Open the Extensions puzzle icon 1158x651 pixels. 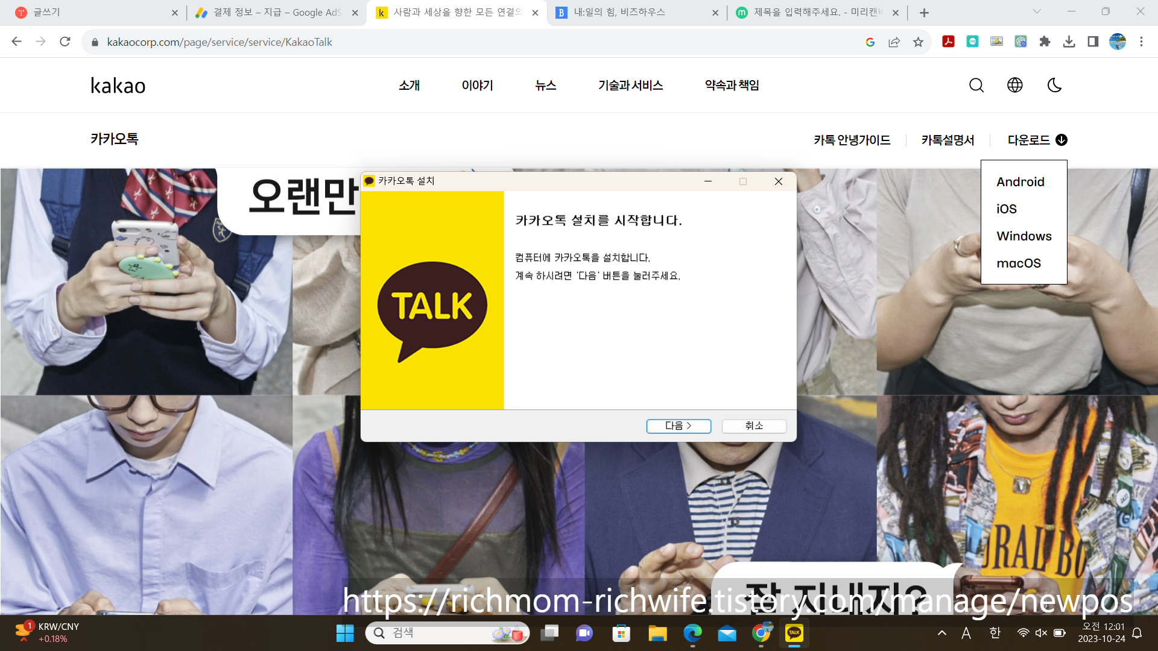pos(1045,42)
